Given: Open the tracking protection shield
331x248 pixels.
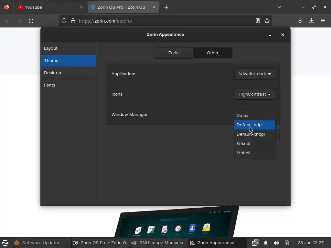Looking at the screenshot, I should tap(64, 21).
